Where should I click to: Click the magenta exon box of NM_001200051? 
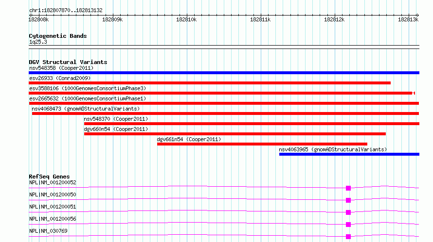348,212
